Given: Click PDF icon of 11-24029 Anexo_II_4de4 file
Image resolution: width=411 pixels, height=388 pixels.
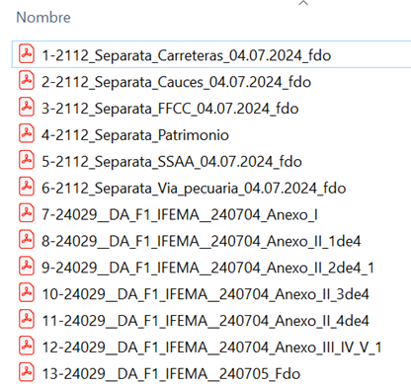Looking at the screenshot, I should [27, 320].
